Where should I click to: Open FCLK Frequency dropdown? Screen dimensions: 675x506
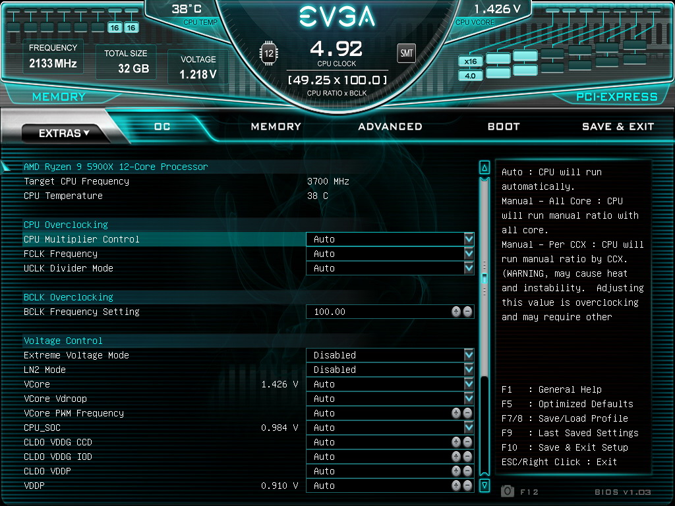469,254
